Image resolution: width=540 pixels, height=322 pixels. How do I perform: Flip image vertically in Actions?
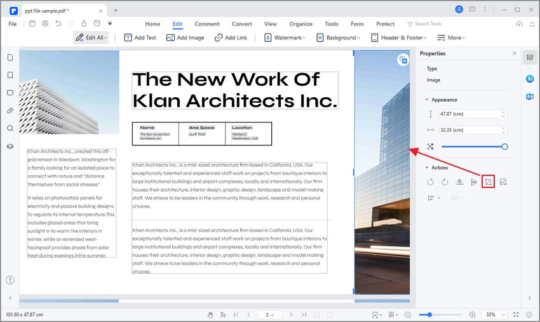point(474,182)
